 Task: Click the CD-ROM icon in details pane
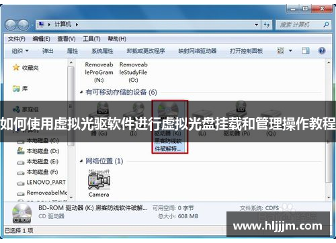pyautogui.click(x=22, y=213)
